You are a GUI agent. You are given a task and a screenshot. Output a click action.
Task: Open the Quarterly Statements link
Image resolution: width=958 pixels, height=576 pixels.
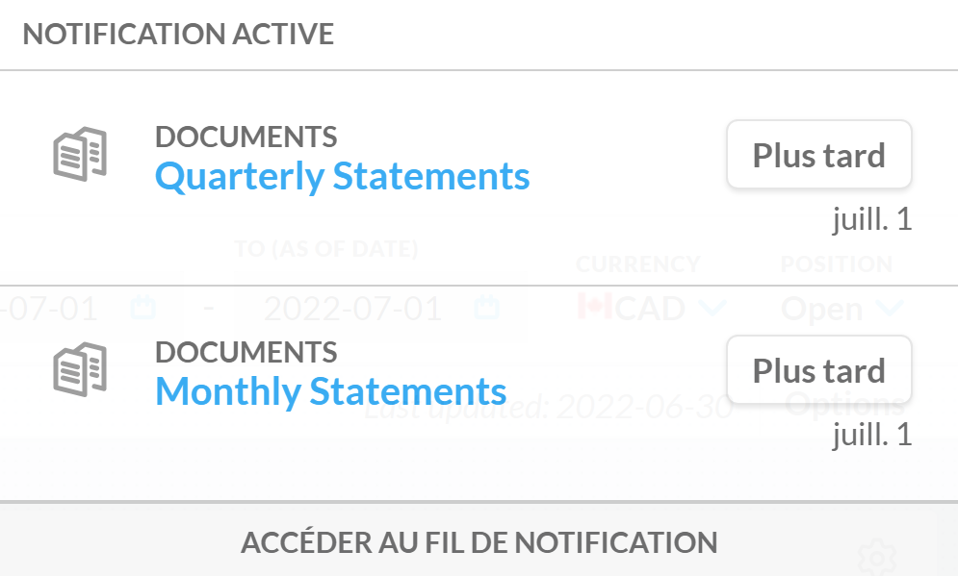tap(342, 177)
